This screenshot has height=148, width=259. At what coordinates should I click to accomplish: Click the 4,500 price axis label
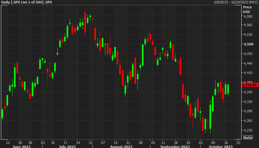point(248,44)
